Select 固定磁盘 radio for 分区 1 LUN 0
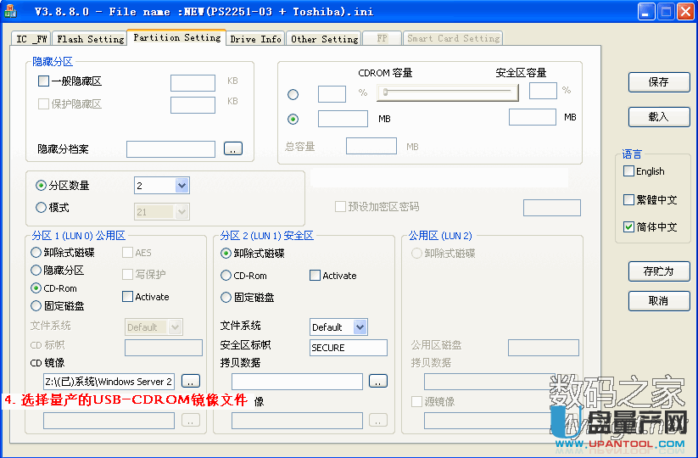698x458 pixels. click(36, 306)
